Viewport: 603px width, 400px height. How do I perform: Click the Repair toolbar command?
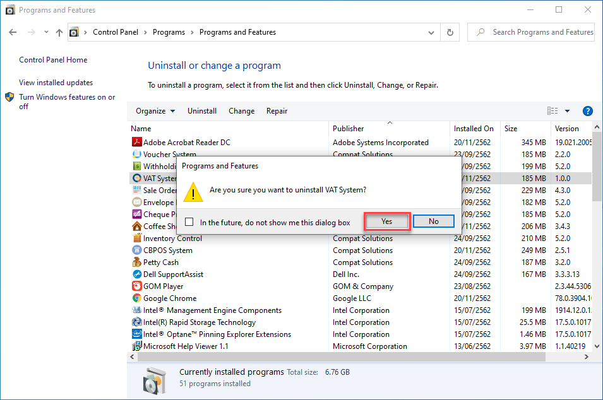(x=277, y=111)
